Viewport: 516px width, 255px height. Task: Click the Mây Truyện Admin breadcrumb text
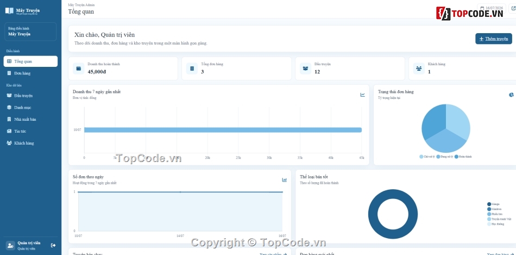coord(81,5)
